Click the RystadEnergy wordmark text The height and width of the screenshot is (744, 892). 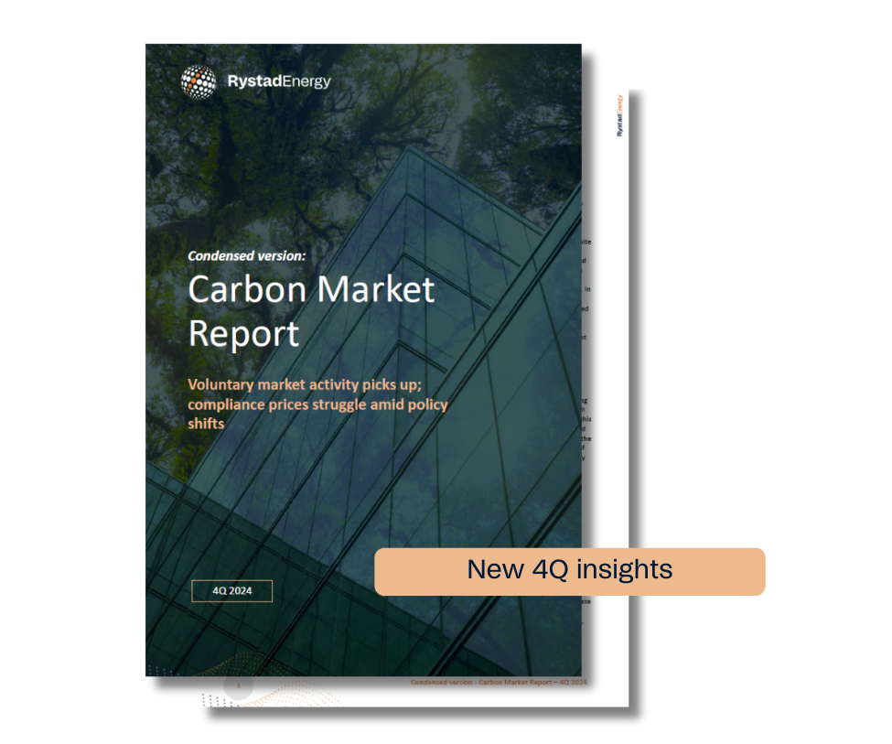point(279,81)
